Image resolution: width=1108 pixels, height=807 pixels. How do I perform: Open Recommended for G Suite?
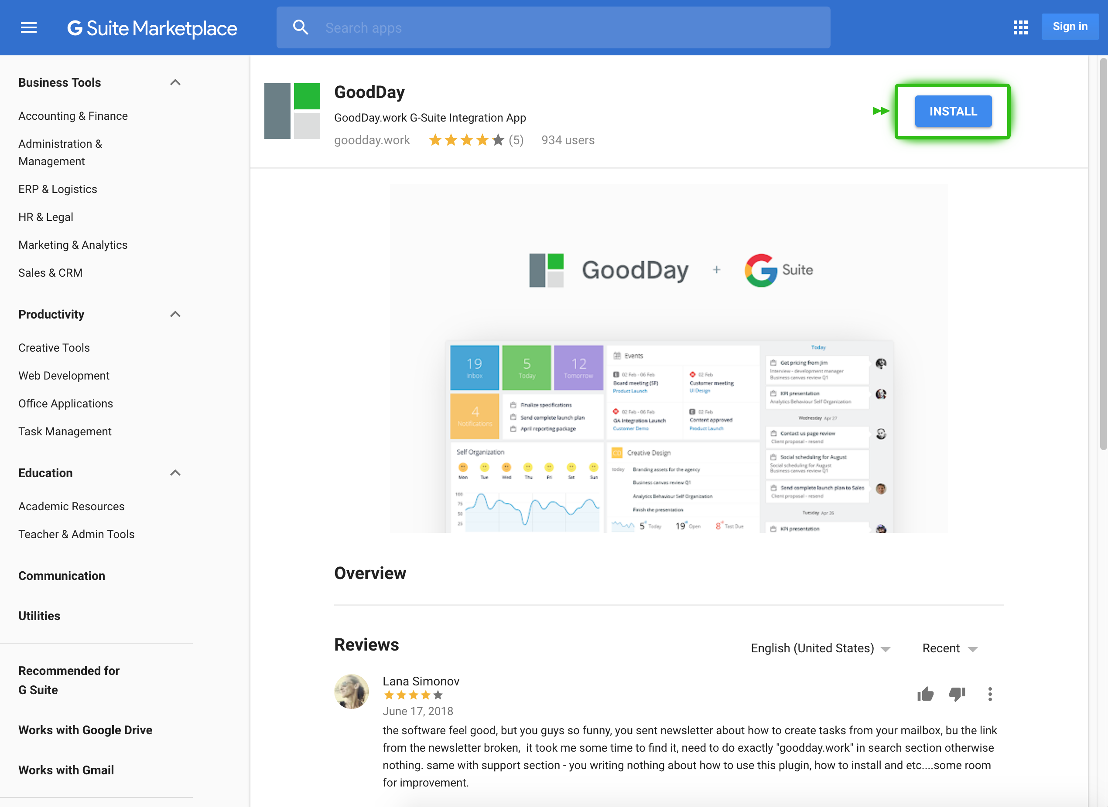coord(69,681)
